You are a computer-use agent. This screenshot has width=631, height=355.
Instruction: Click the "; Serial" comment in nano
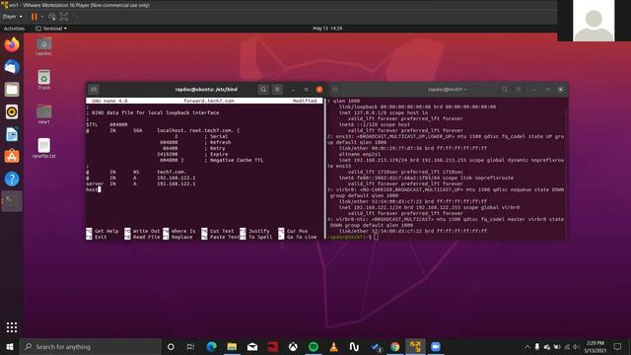point(217,136)
